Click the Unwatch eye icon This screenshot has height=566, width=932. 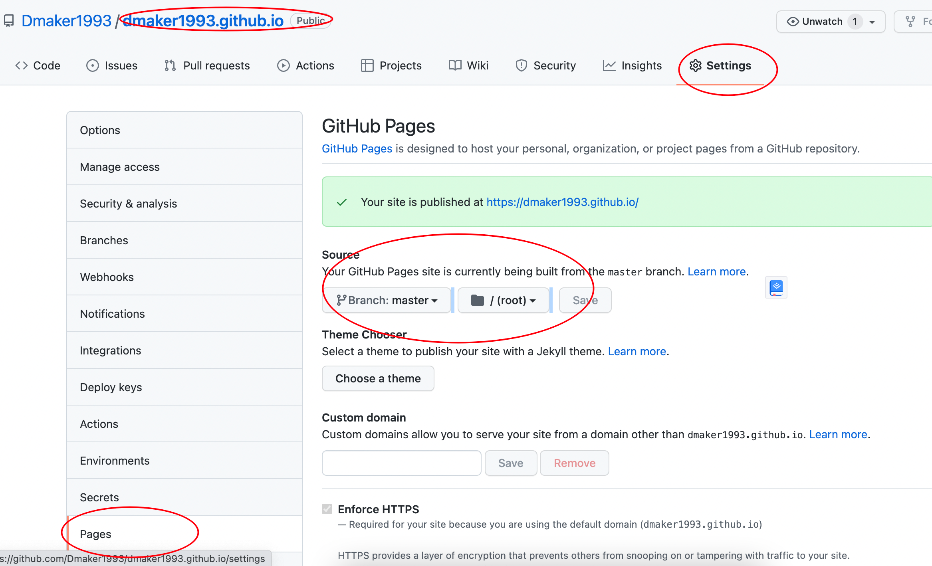[793, 22]
